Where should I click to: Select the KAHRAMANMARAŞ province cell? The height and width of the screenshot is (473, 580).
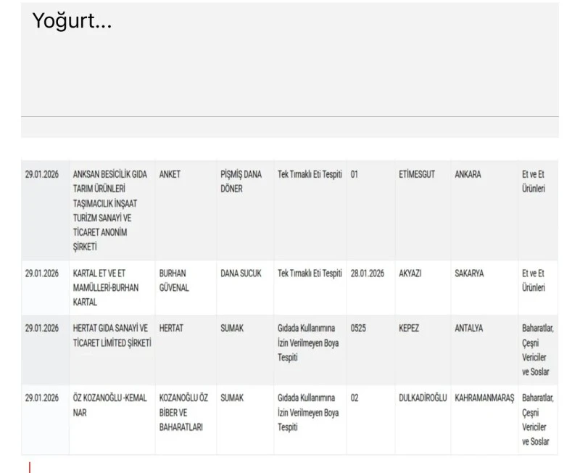tap(484, 398)
